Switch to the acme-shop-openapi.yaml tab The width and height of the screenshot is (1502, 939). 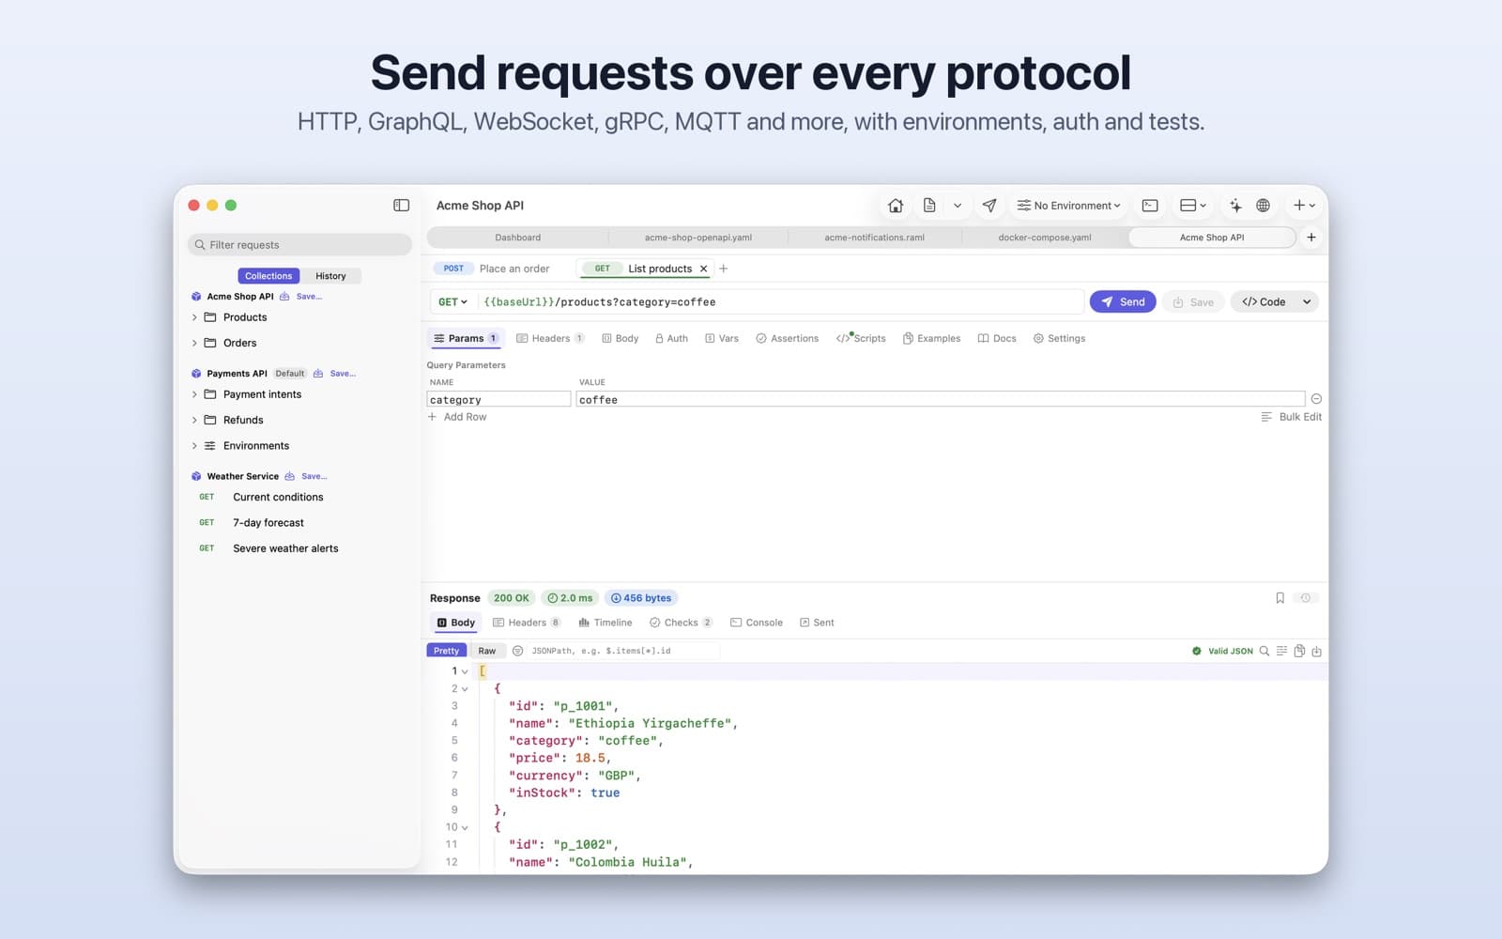[698, 238]
